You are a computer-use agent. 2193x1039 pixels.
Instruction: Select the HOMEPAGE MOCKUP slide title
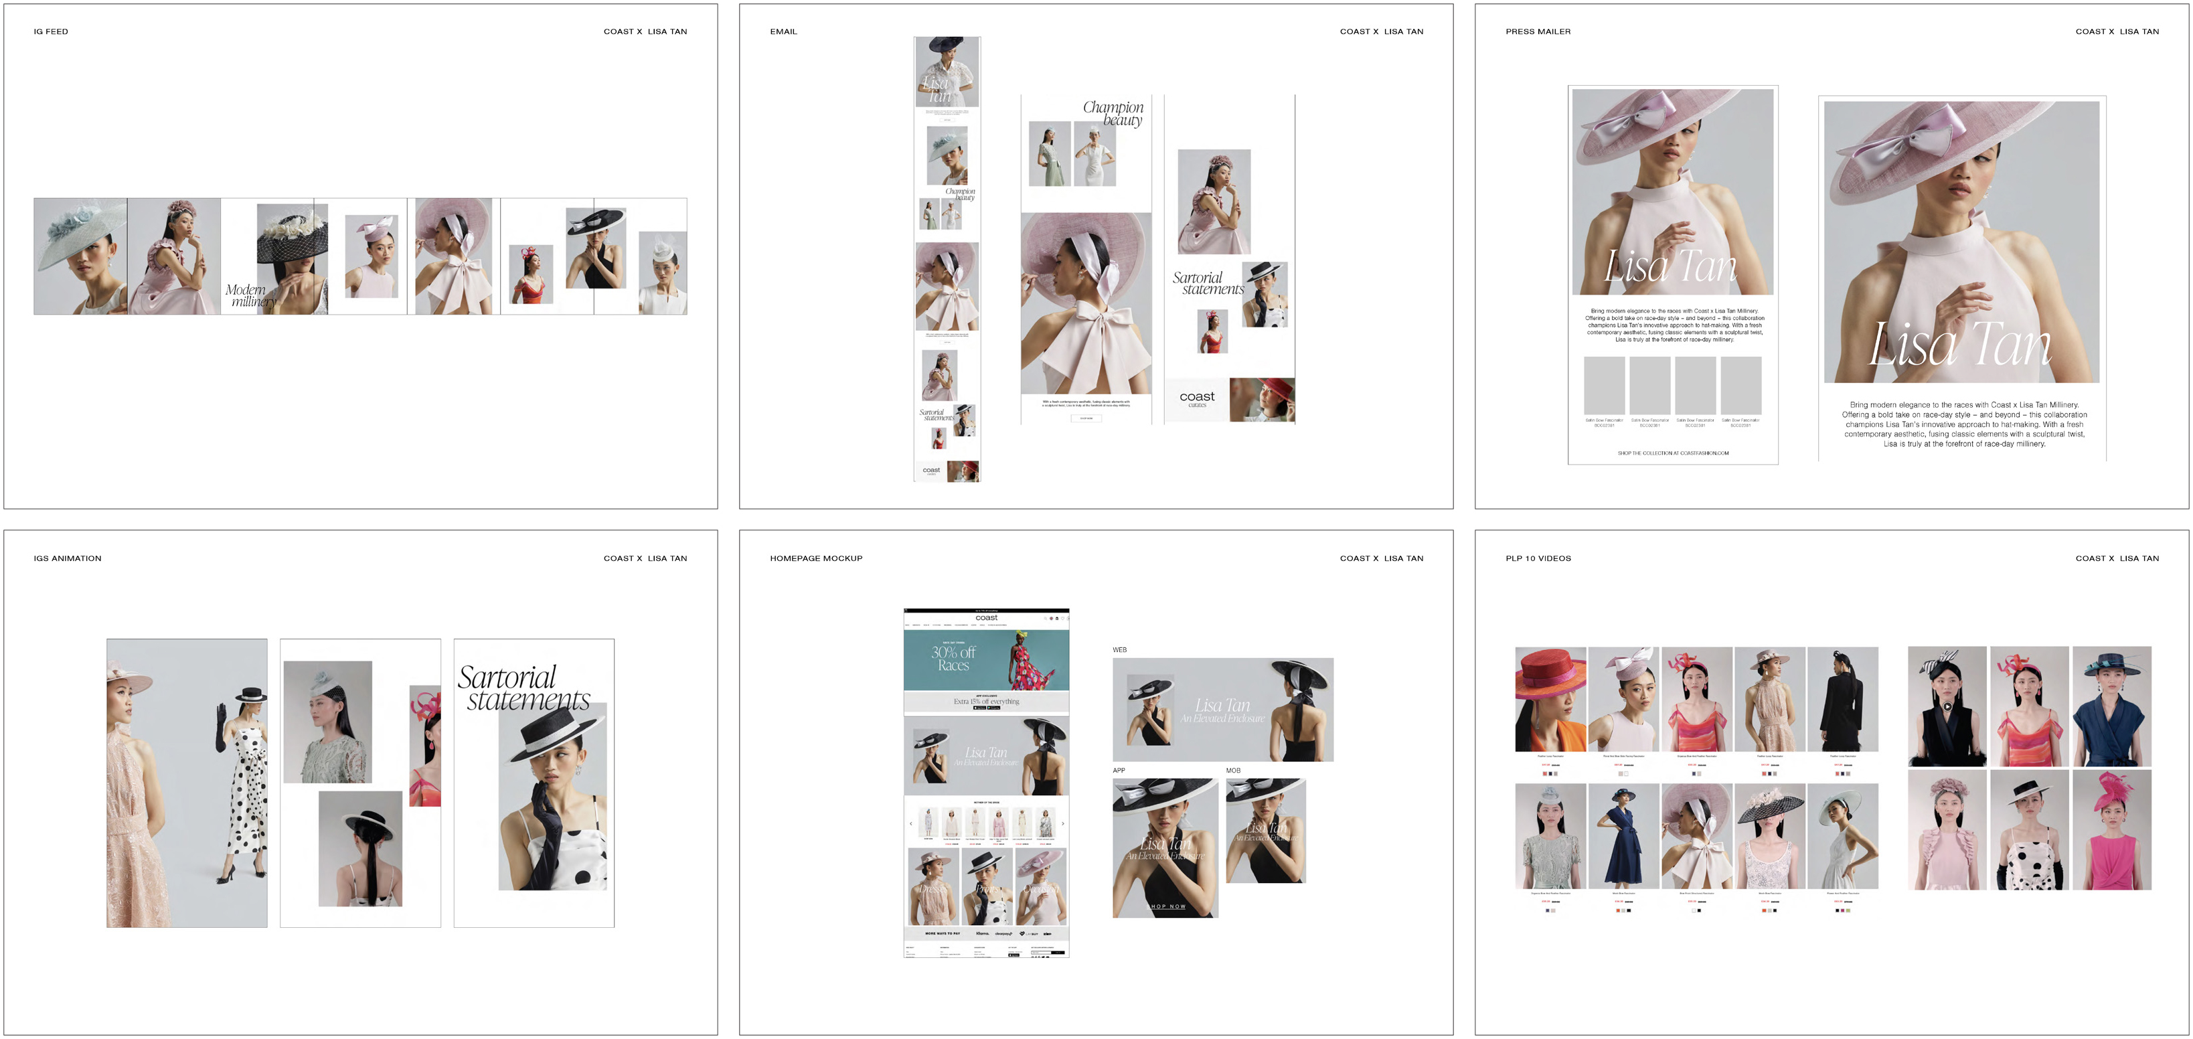815,559
